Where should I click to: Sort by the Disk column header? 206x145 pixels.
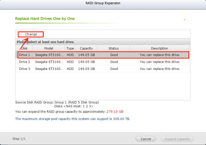pyautogui.click(x=24, y=48)
